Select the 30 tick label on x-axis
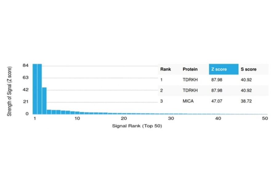277x183 pixels. click(171, 119)
